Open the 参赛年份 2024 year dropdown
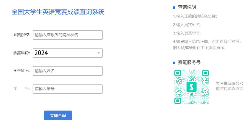Viewport: 248px width, 122px height. click(x=68, y=53)
